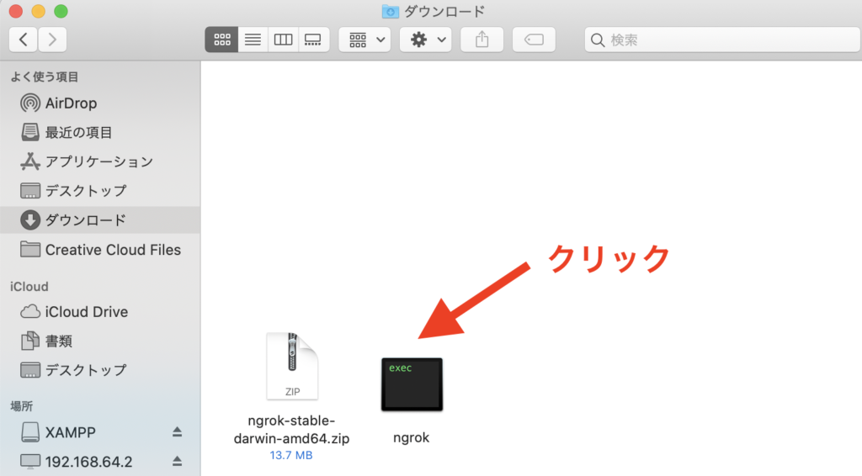The height and width of the screenshot is (476, 862).
Task: Switch to column view
Action: pos(283,40)
